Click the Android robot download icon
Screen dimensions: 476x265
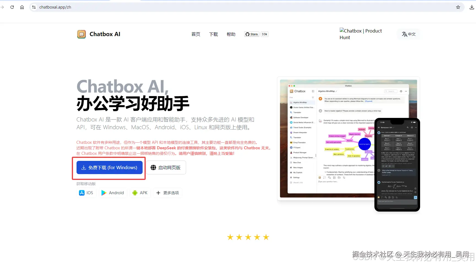[104, 193]
